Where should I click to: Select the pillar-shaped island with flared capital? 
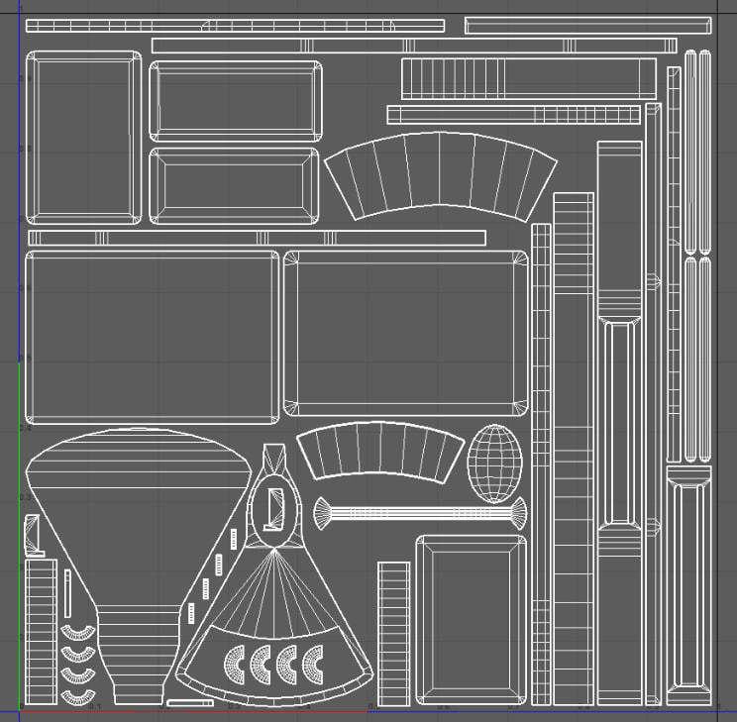pos(688,585)
